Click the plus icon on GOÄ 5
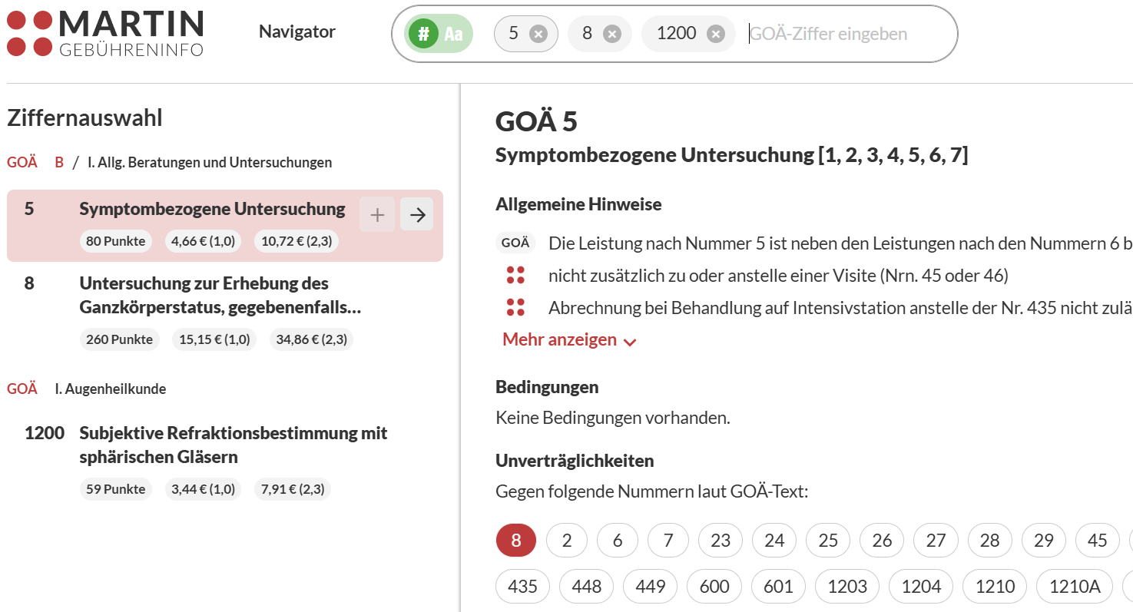Image resolution: width=1133 pixels, height=612 pixels. 377,215
